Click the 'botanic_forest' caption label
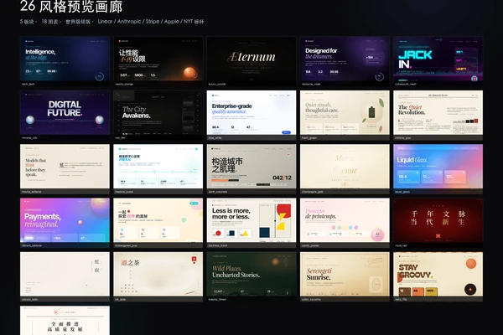This screenshot has height=335, width=503. (217, 300)
